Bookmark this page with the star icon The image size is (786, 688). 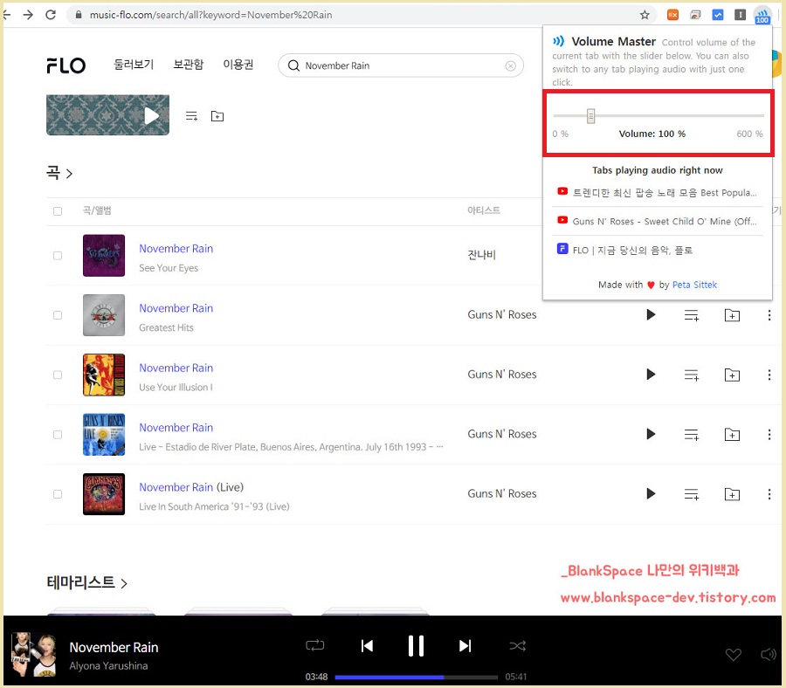(645, 15)
